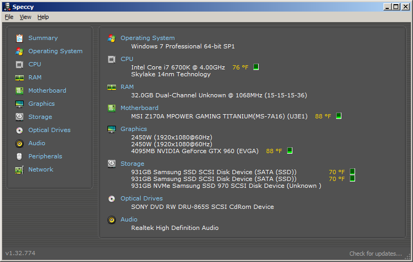
Task: Click the Audio heading link in main panel
Action: (x=129, y=219)
